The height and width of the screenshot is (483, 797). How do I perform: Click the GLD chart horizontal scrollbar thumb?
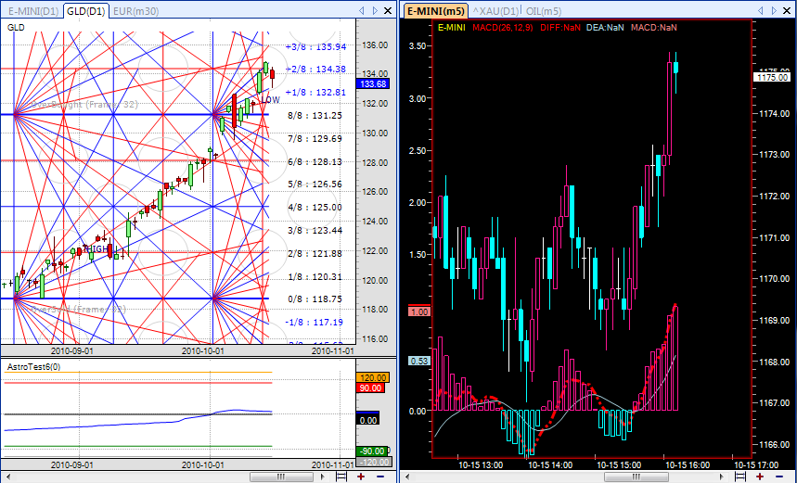280,477
